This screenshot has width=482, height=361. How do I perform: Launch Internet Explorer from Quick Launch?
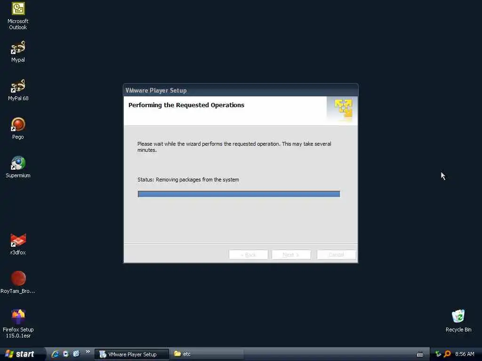56,354
